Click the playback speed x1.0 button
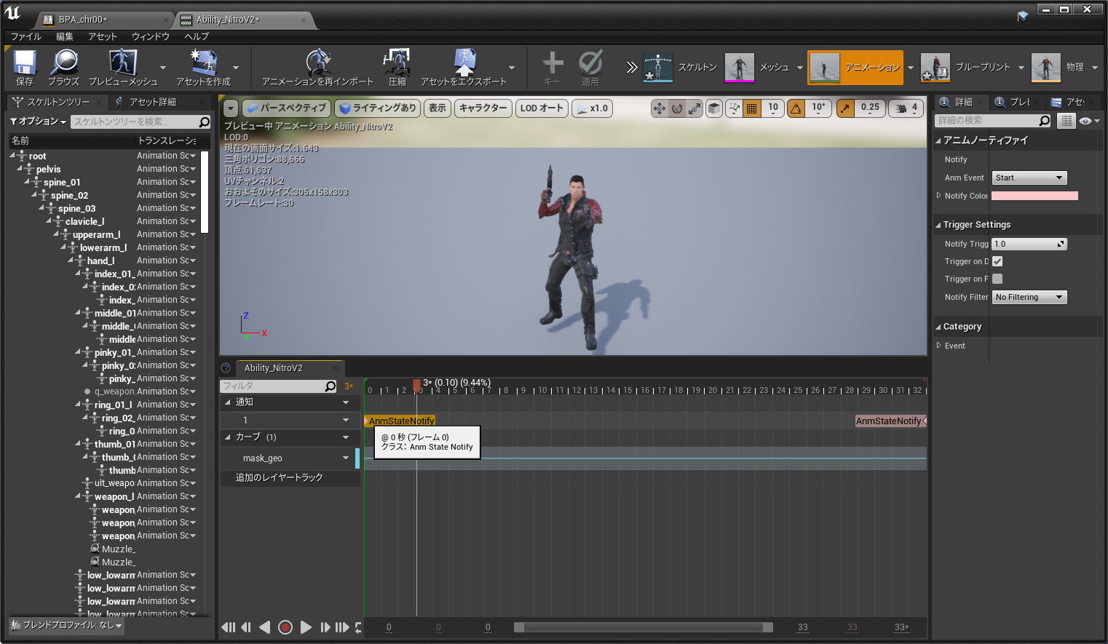The width and height of the screenshot is (1108, 644). 593,108
